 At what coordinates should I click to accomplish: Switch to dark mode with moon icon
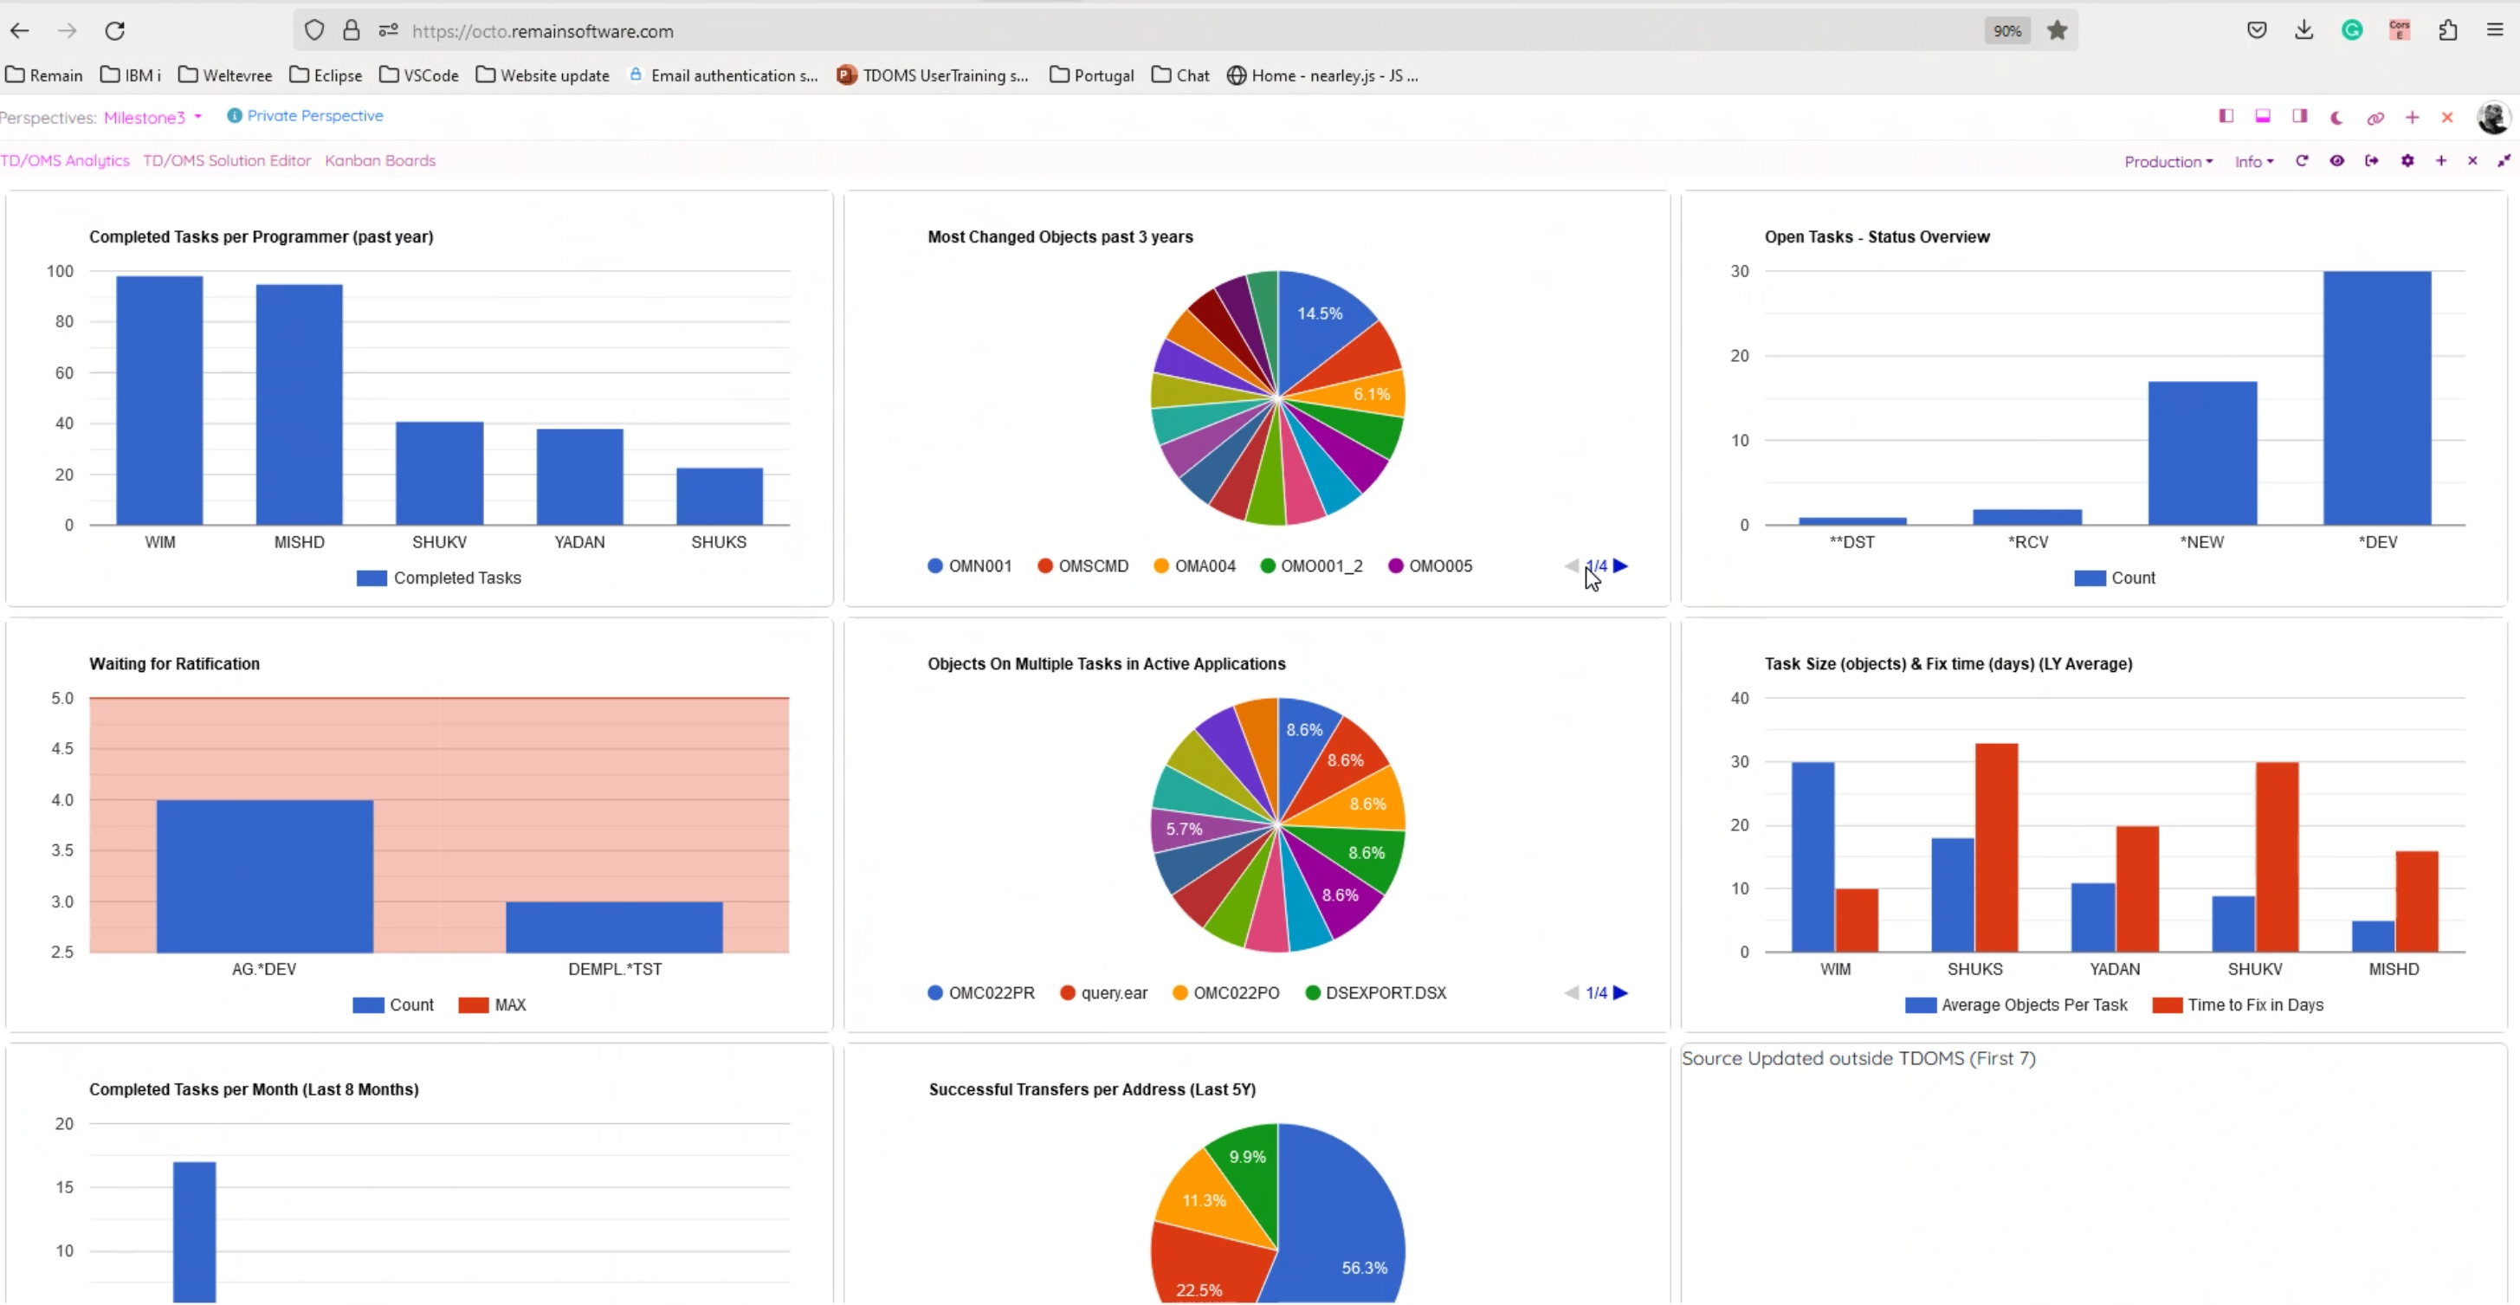coord(2337,118)
